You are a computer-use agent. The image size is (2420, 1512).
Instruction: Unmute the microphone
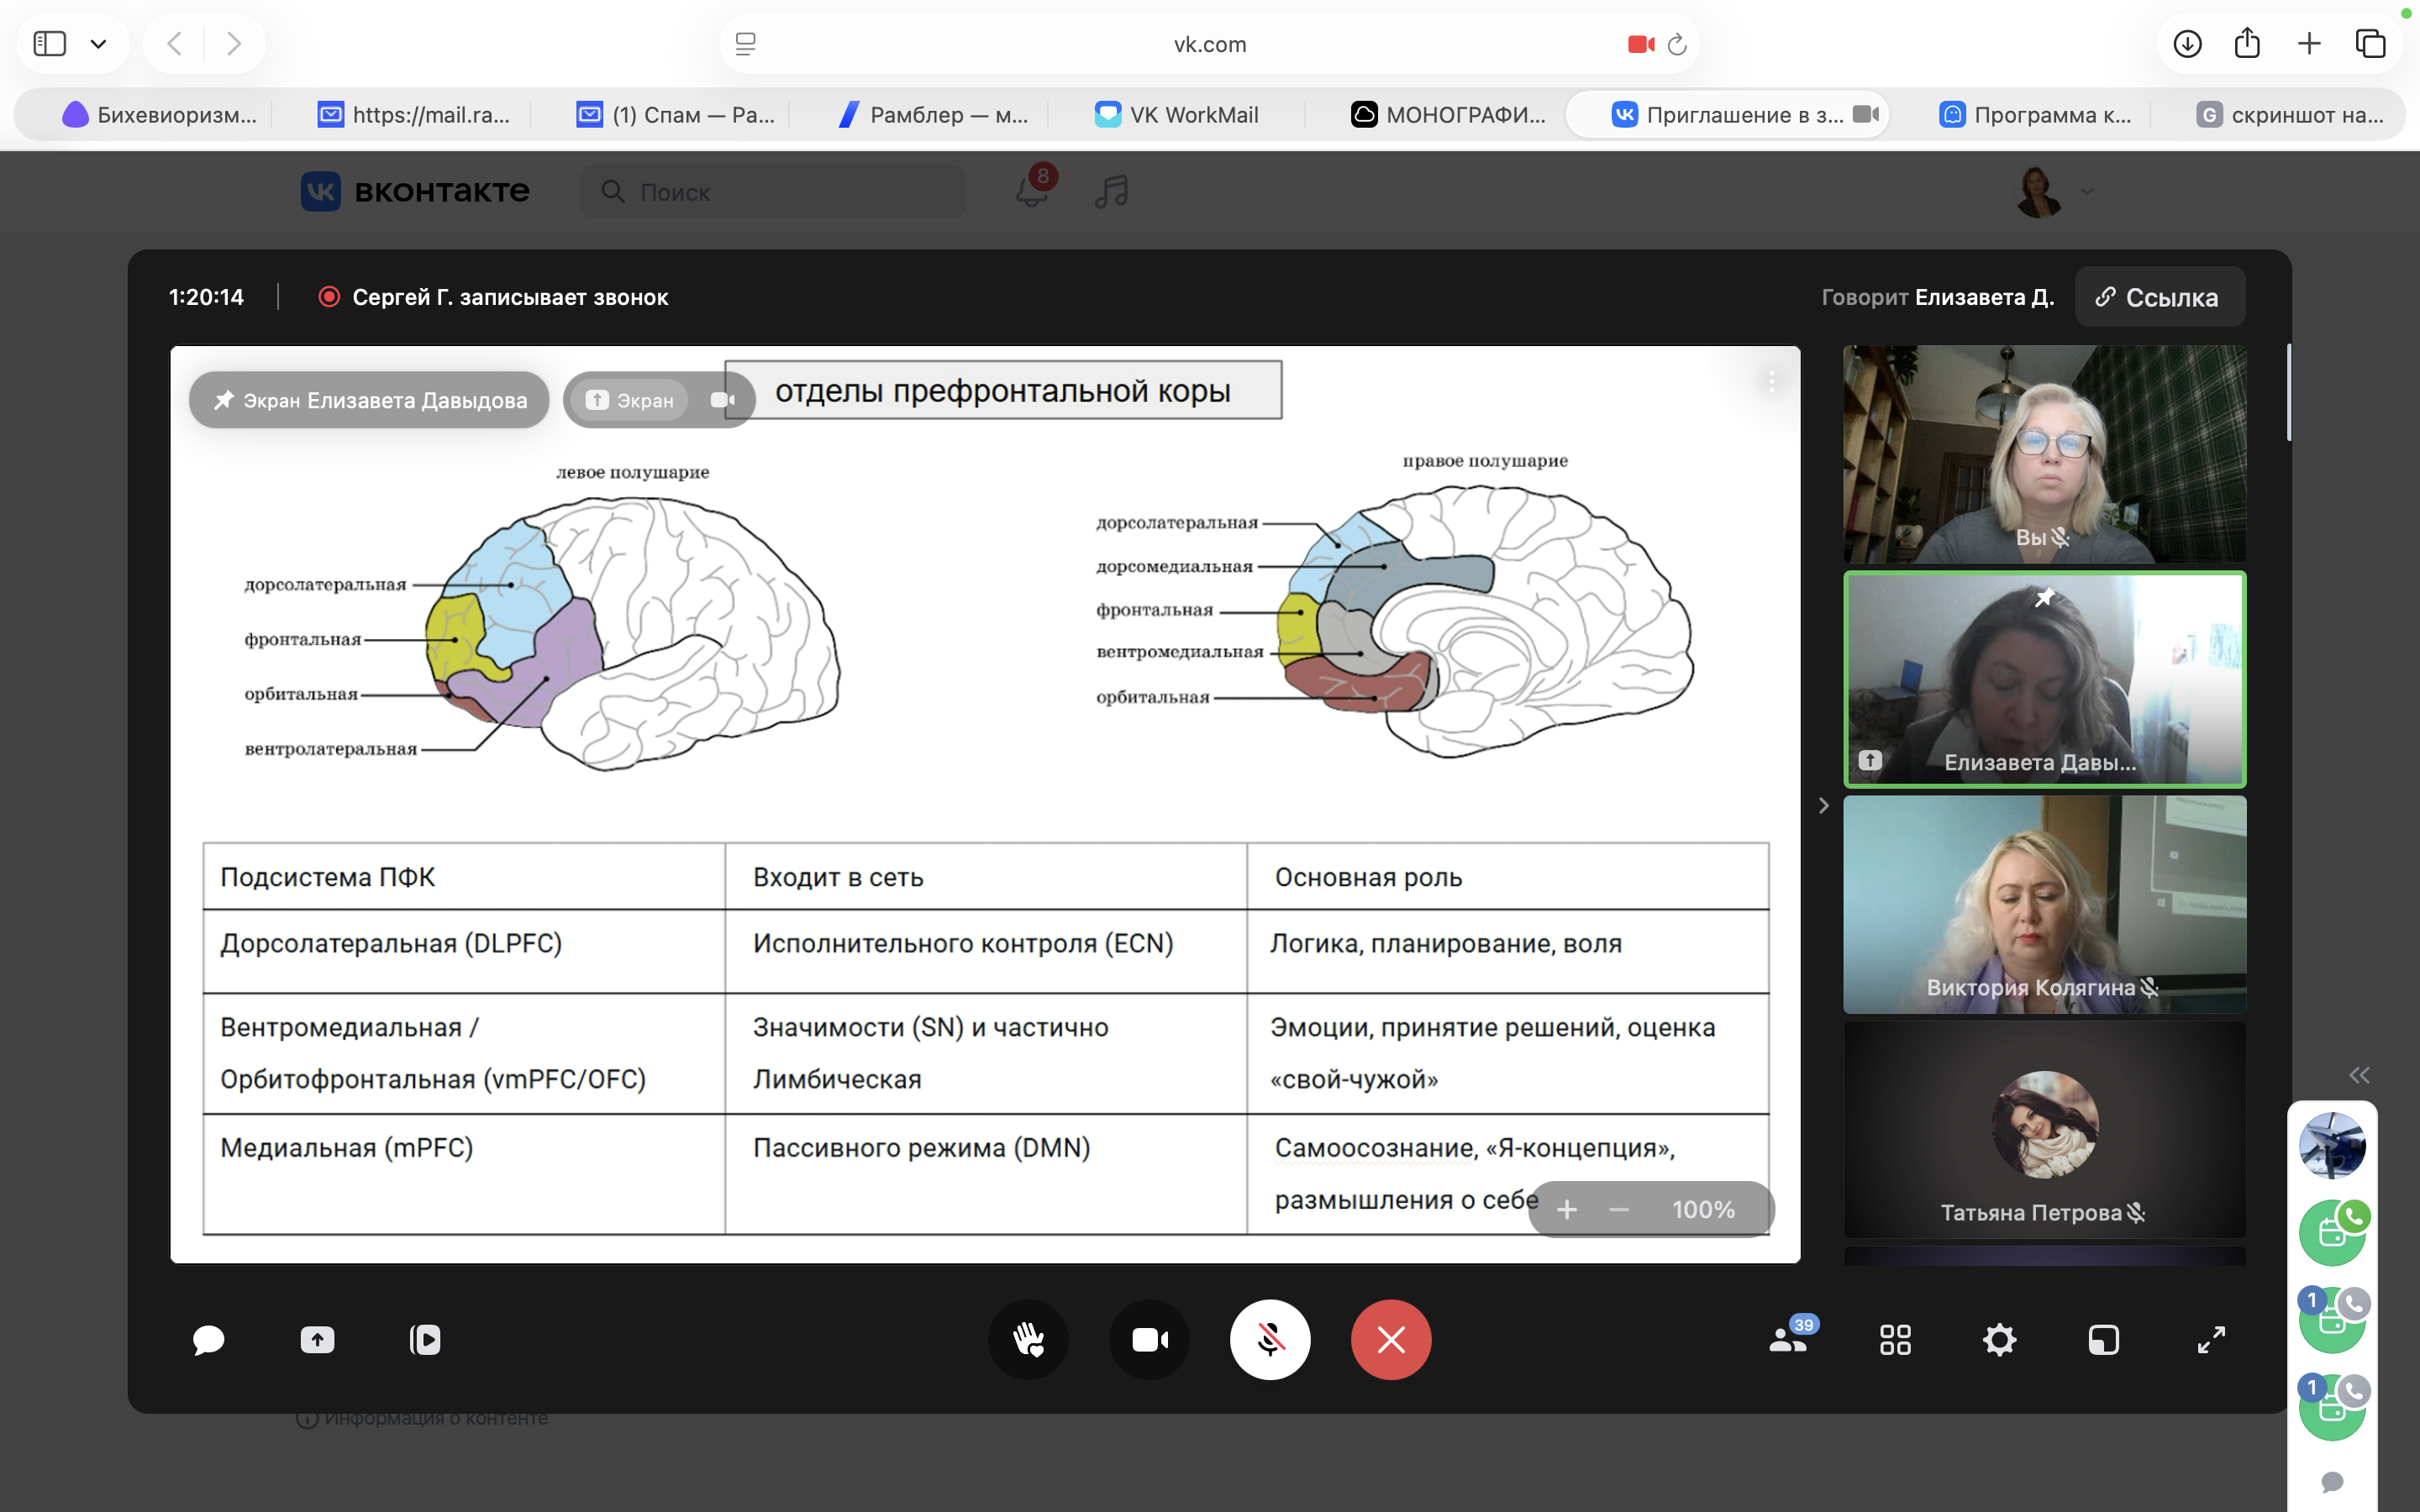pyautogui.click(x=1270, y=1339)
